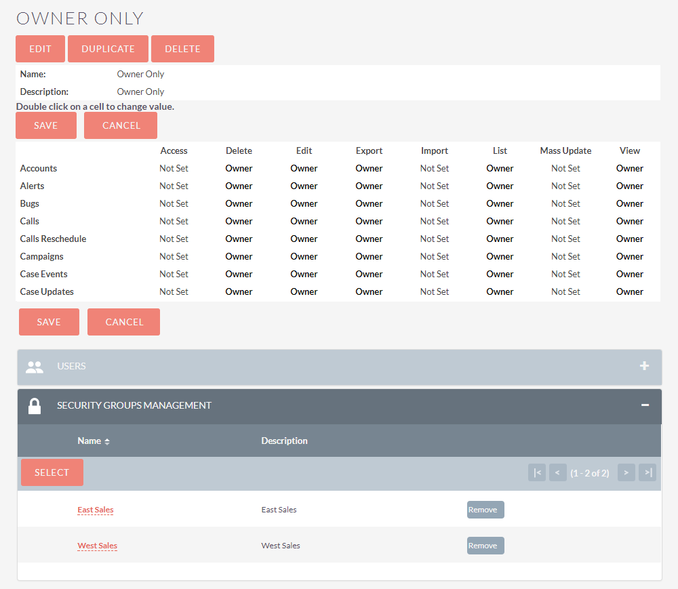Image resolution: width=678 pixels, height=589 pixels.
Task: Duplicate the Owner Only role
Action: click(x=108, y=49)
